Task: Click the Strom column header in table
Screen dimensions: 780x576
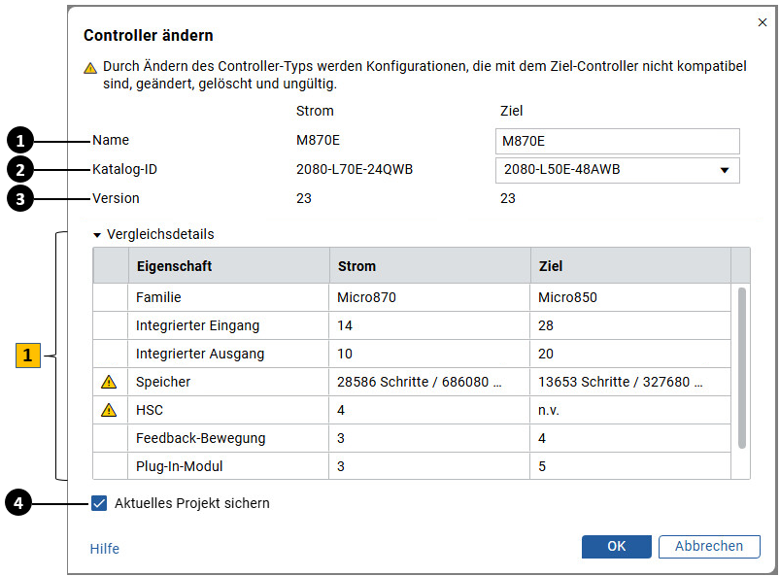Action: coord(429,266)
